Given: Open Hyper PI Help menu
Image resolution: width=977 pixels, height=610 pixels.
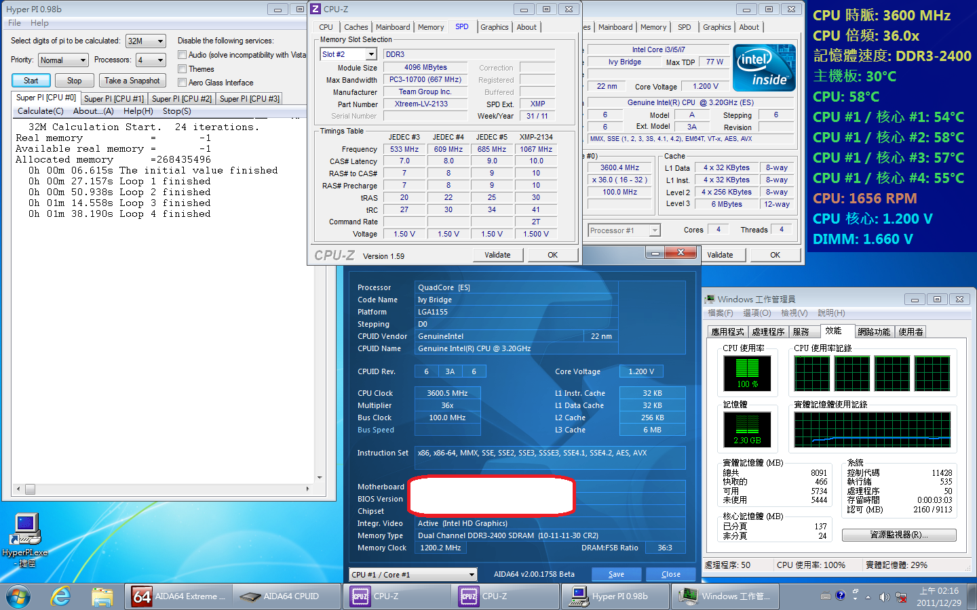Looking at the screenshot, I should [x=39, y=23].
